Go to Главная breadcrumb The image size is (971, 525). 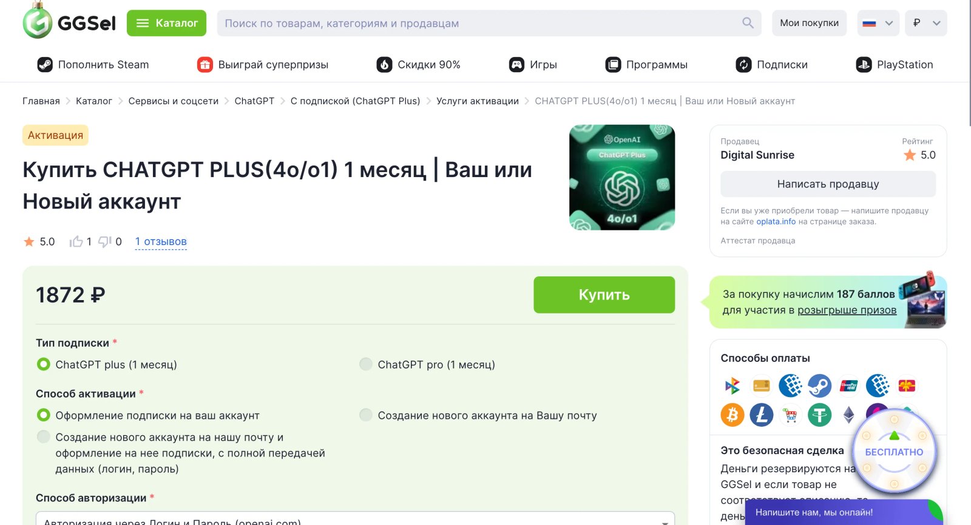tap(41, 101)
